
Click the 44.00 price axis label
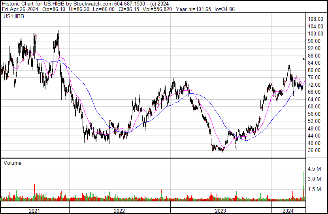314,136
